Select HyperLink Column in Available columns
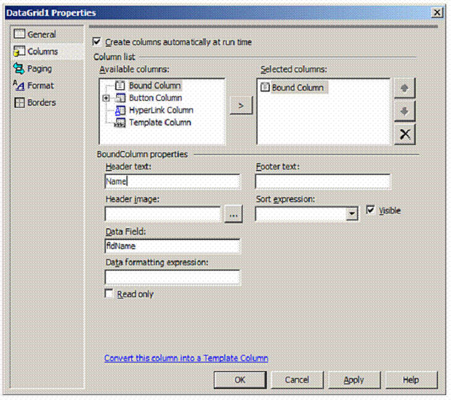The height and width of the screenshot is (400, 451). (161, 110)
